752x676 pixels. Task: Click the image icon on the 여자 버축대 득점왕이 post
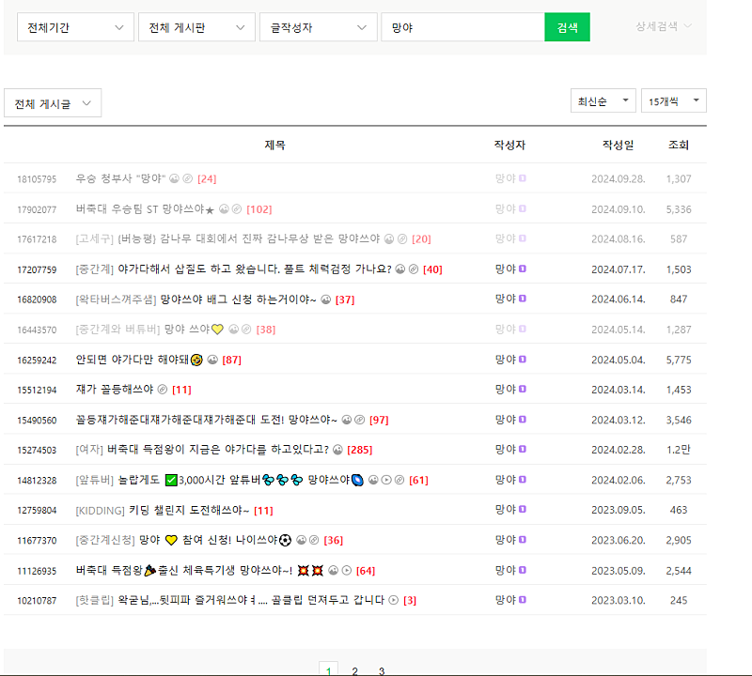coord(337,450)
